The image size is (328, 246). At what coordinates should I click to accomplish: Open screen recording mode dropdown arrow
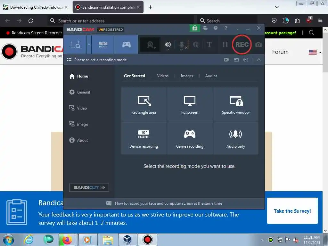coord(89,45)
